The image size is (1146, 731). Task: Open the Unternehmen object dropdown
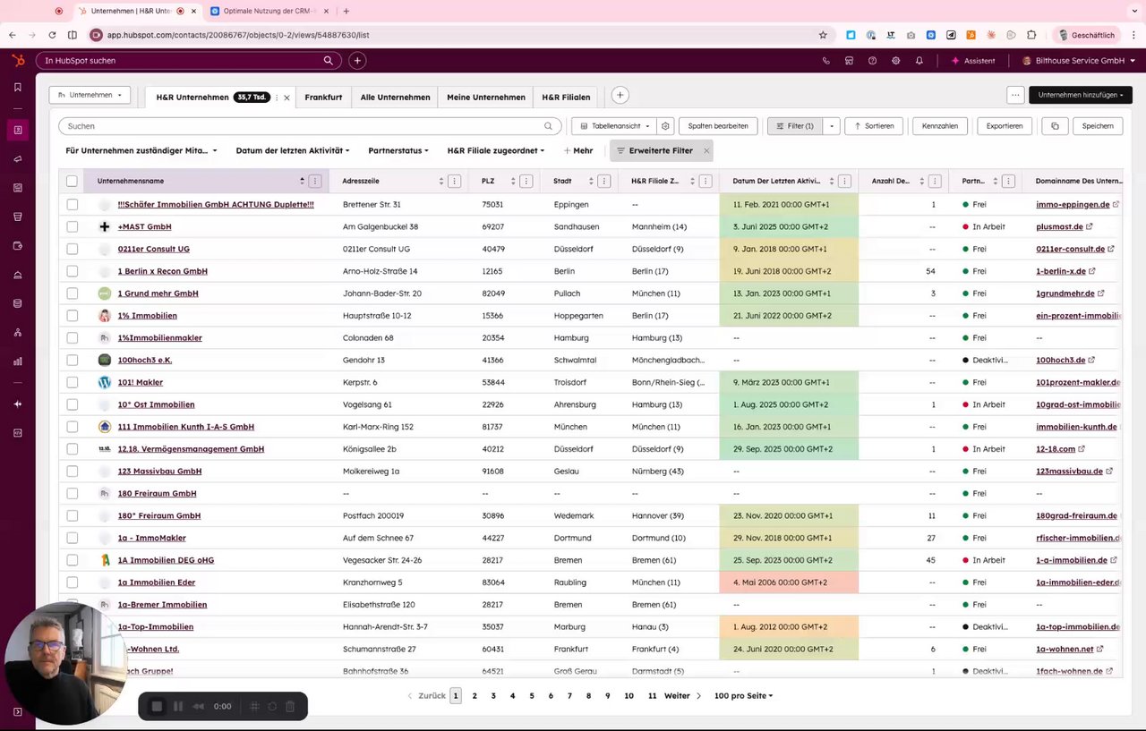[90, 95]
